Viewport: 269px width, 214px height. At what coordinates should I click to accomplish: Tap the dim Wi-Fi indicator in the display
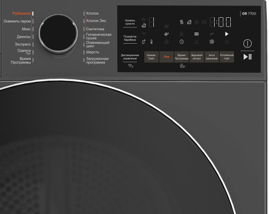click(144, 34)
